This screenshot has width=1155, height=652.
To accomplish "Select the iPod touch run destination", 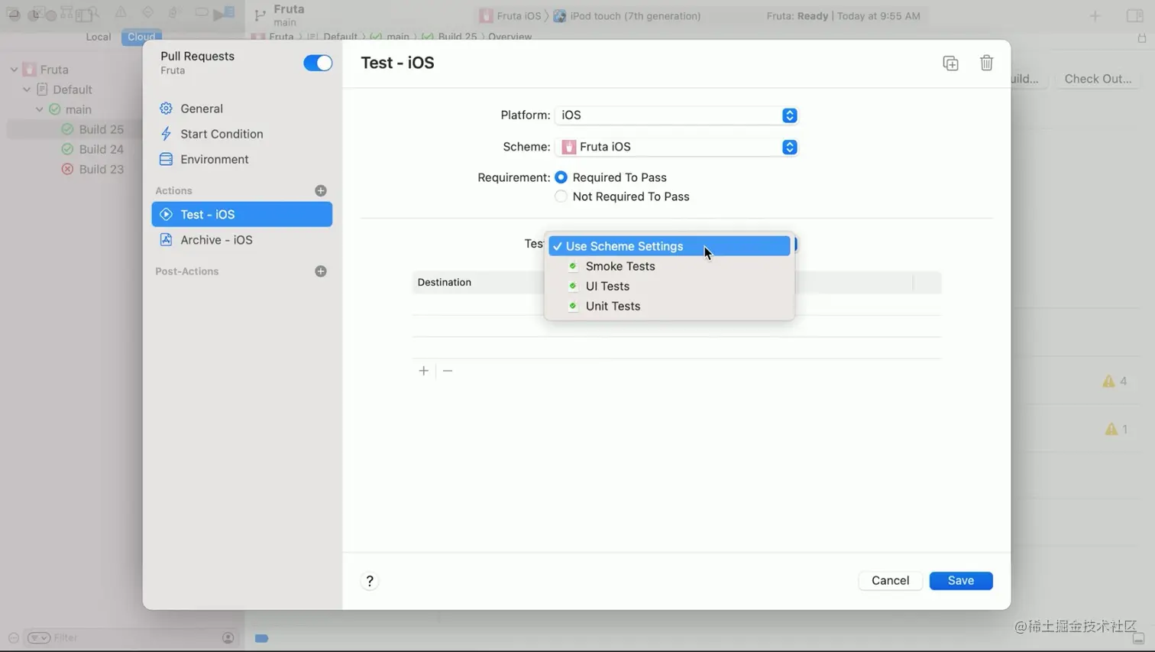I will click(x=627, y=16).
